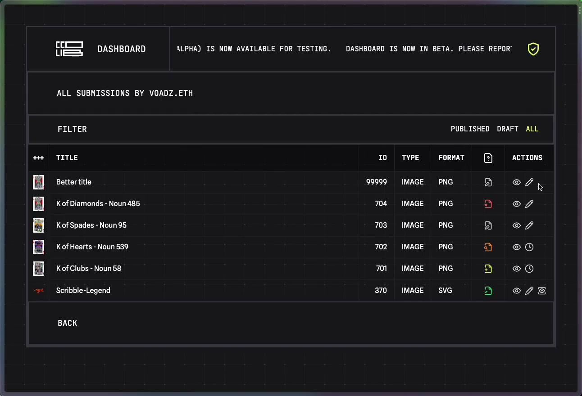
Task: Click the shield verification icon in header
Action: click(533, 49)
